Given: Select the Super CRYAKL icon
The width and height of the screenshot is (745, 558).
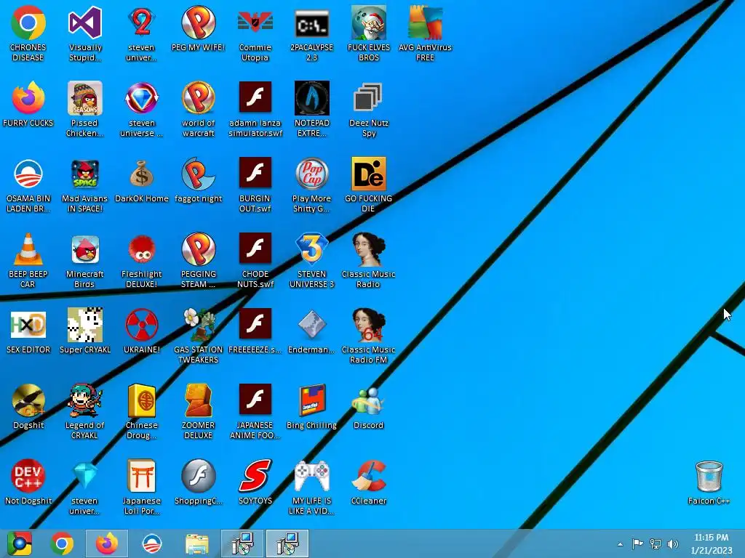Looking at the screenshot, I should point(85,325).
